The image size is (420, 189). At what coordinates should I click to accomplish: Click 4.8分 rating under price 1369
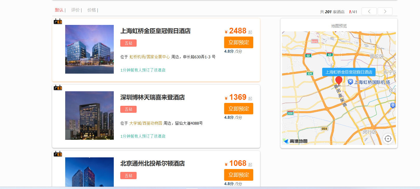pos(229,117)
